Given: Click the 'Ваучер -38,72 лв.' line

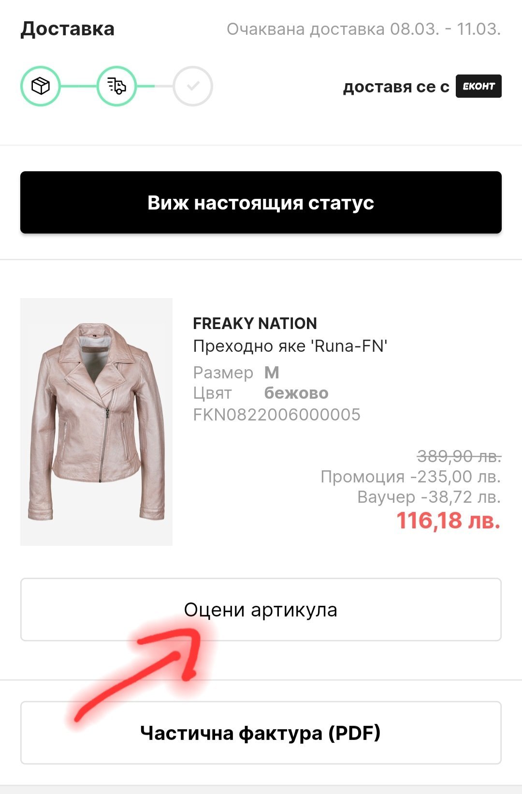Looking at the screenshot, I should pyautogui.click(x=429, y=497).
